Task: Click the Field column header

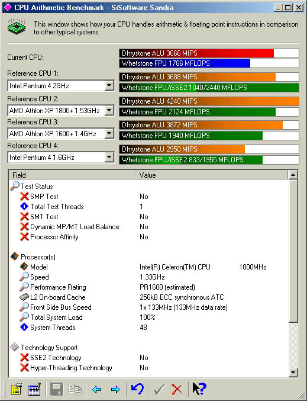Action: (72, 175)
